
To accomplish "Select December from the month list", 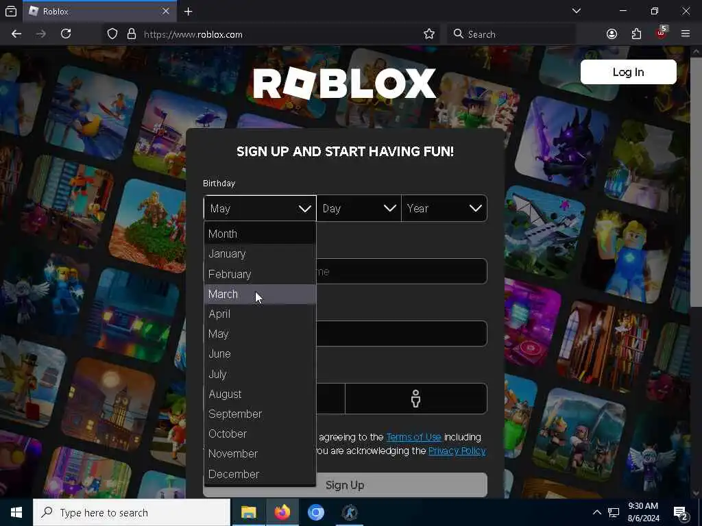I will (260, 474).
